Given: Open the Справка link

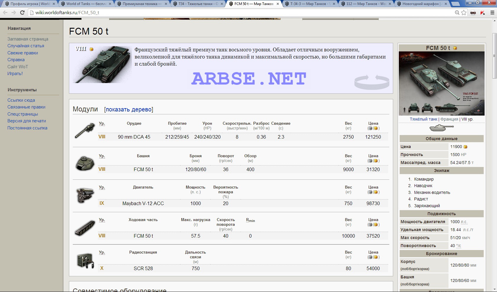Looking at the screenshot, I should (x=16, y=60).
